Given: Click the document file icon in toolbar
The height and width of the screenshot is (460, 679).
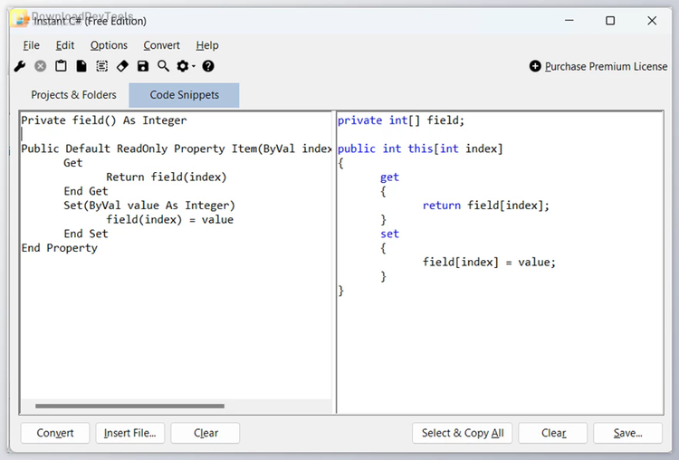Looking at the screenshot, I should (x=81, y=66).
